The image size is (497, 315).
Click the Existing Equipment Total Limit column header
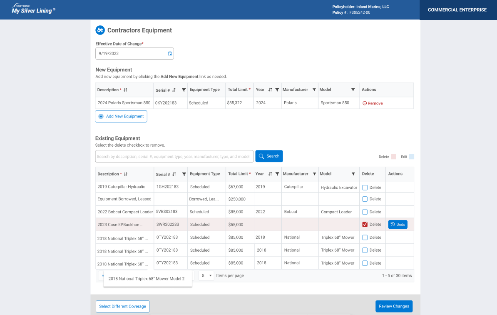239,174
